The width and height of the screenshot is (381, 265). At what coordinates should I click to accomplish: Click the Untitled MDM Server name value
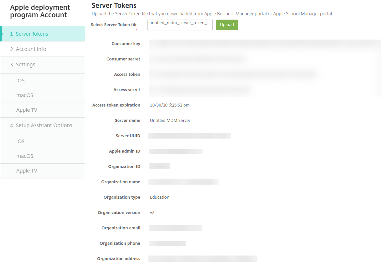(170, 121)
